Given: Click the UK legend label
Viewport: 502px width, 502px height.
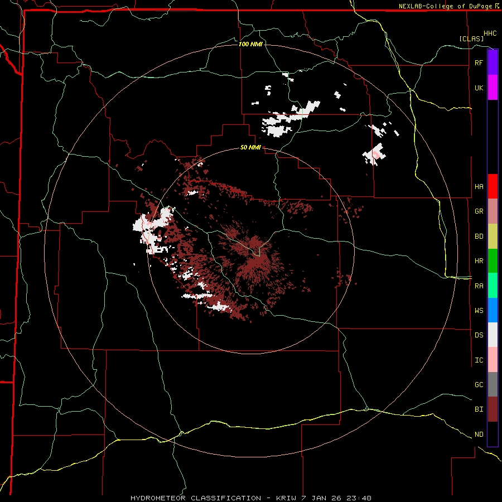Looking at the screenshot, I should (x=479, y=88).
